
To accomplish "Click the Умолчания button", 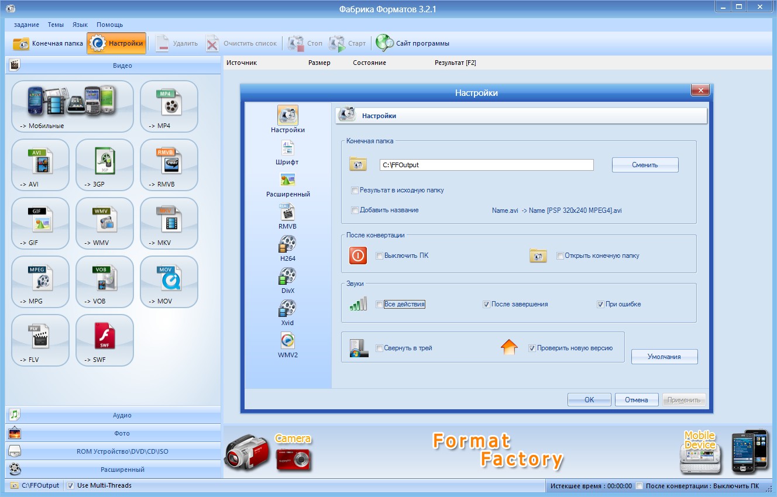I will [x=664, y=357].
